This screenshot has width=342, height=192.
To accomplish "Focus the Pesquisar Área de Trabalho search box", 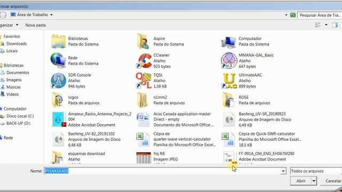I will pyautogui.click(x=320, y=15).
